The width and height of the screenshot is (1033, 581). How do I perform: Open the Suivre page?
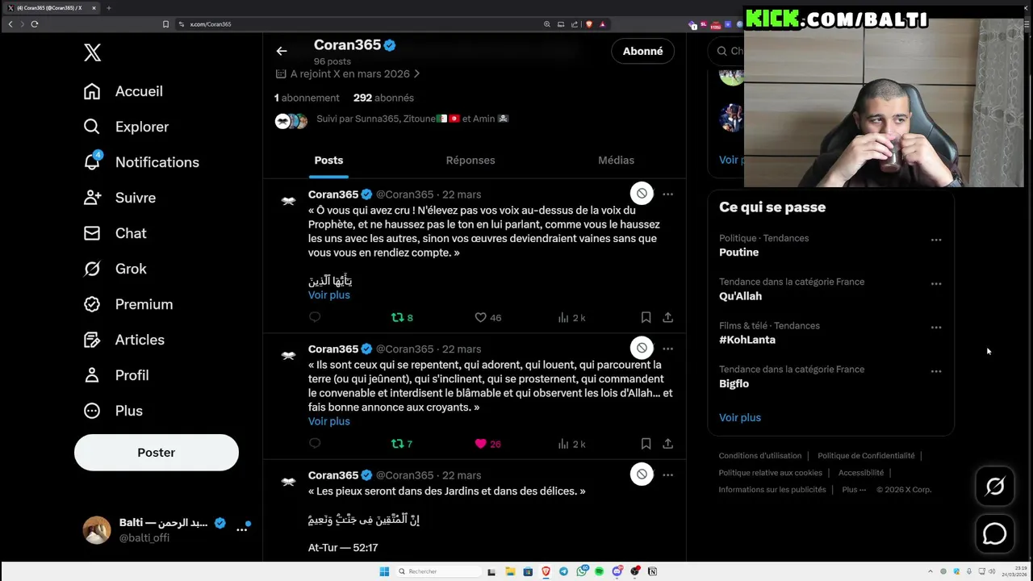(x=120, y=198)
